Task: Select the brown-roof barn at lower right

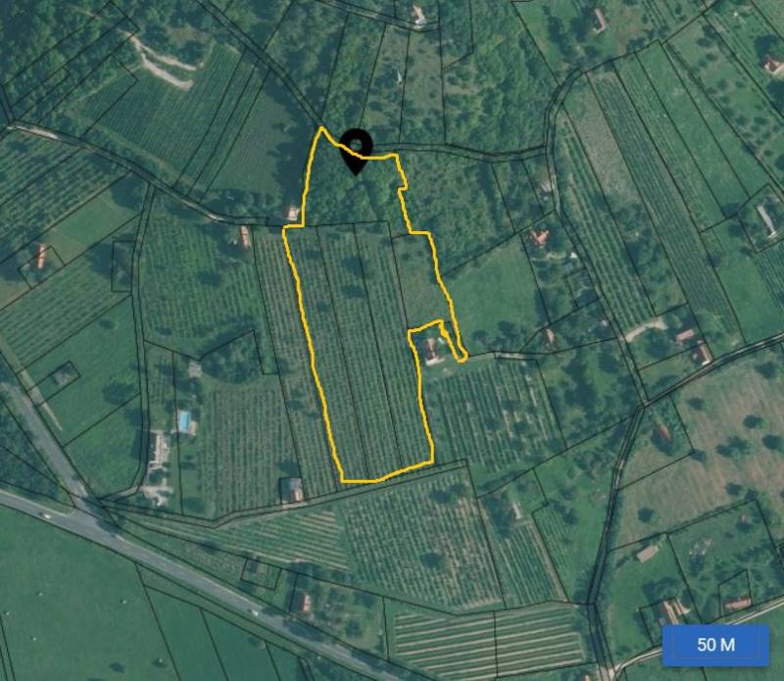Action: coord(648,553)
